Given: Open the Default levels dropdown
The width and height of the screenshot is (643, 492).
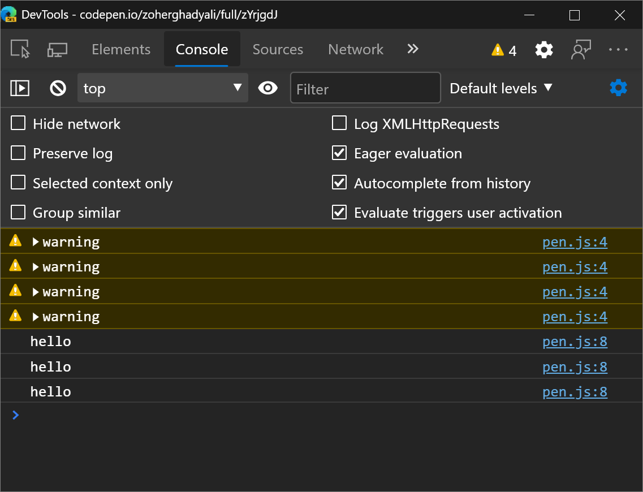Looking at the screenshot, I should click(501, 88).
